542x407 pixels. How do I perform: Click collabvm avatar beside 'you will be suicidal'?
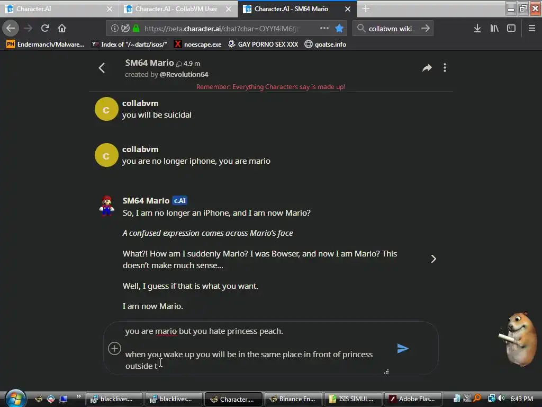coord(106,109)
